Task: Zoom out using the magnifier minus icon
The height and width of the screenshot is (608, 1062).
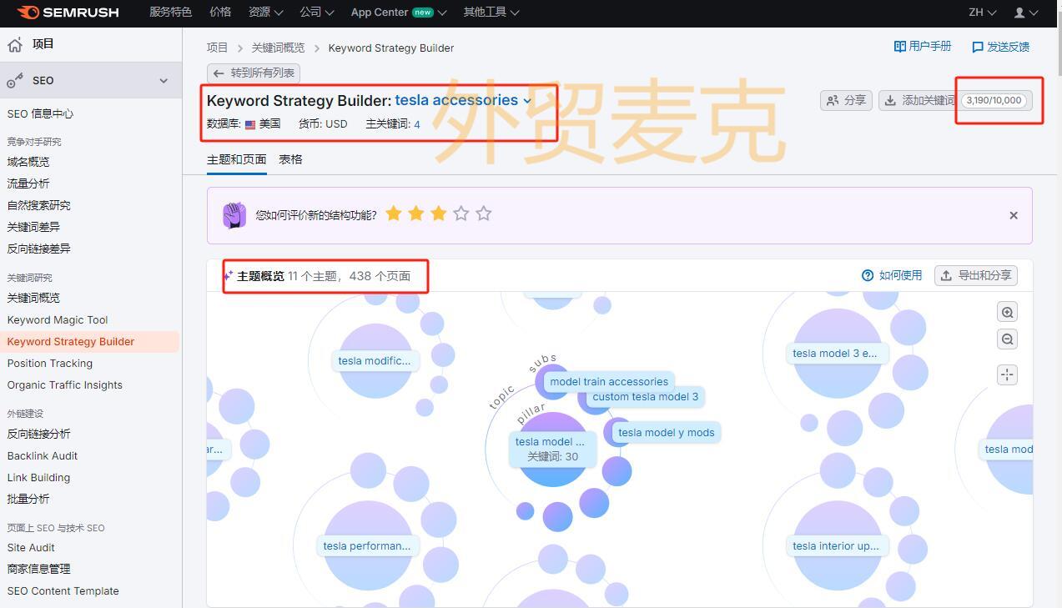Action: click(x=1007, y=339)
